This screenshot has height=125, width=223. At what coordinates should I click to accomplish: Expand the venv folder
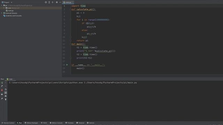coord(4,8)
